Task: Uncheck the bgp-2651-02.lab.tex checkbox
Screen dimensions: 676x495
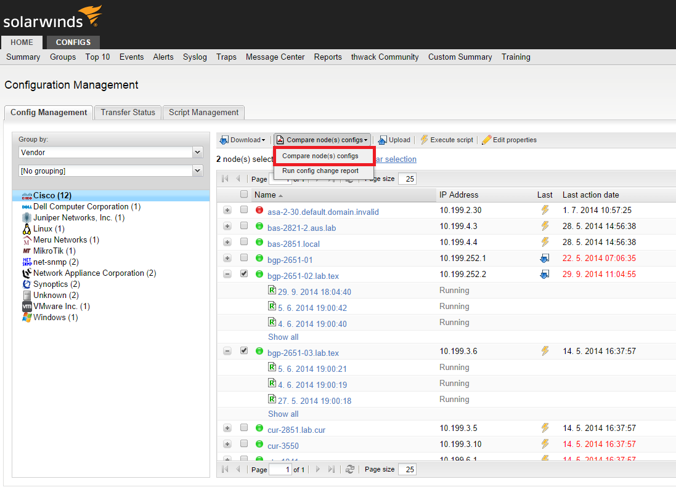Action: [x=243, y=273]
